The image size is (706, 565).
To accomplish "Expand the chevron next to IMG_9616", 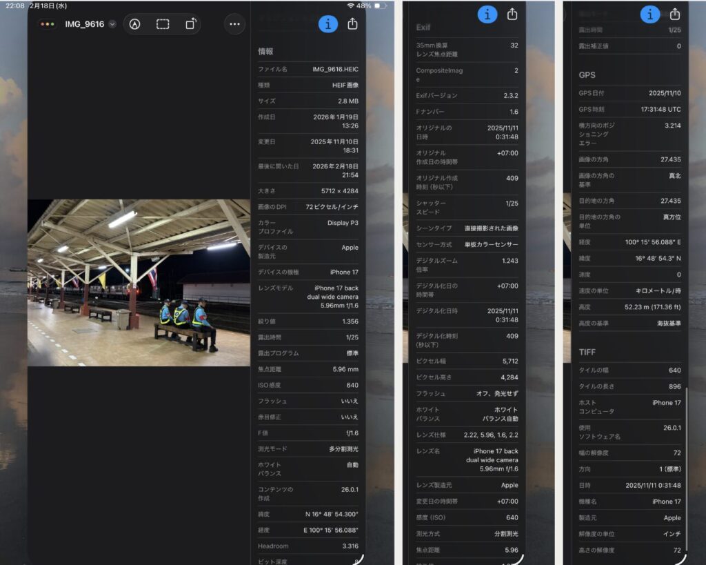I will (112, 24).
